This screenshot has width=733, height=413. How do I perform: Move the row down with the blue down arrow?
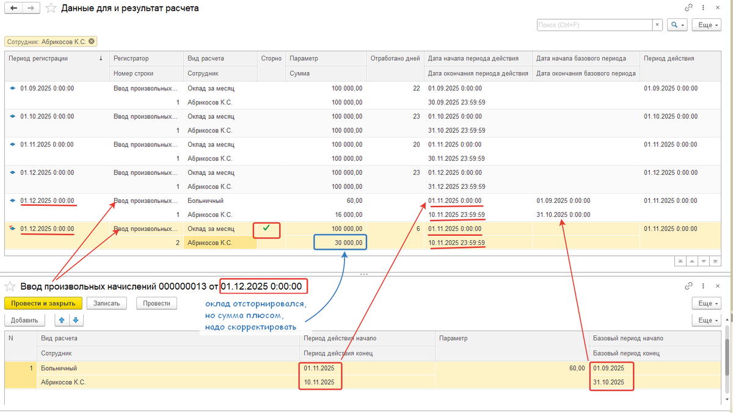(x=76, y=320)
